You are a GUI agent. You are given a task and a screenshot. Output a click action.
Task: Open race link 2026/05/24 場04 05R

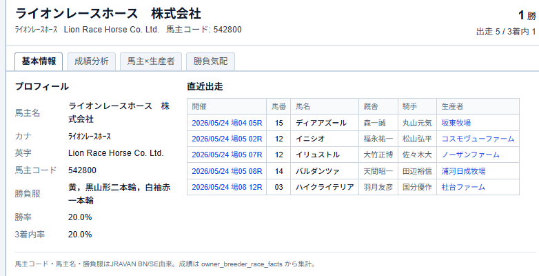point(227,123)
